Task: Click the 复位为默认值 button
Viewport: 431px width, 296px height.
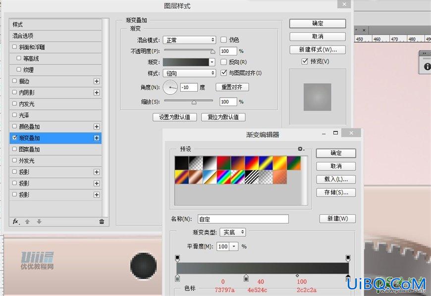Action: pos(223,117)
